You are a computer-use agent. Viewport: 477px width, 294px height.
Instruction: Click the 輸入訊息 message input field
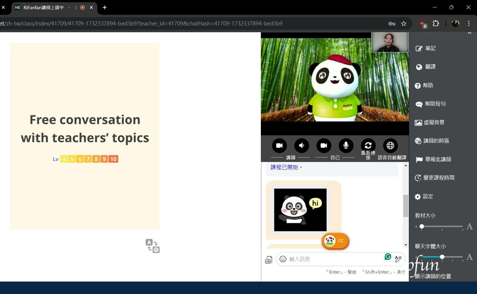coord(333,259)
